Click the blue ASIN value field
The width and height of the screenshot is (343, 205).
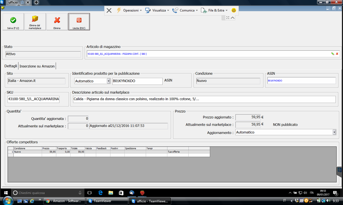coord(301,81)
